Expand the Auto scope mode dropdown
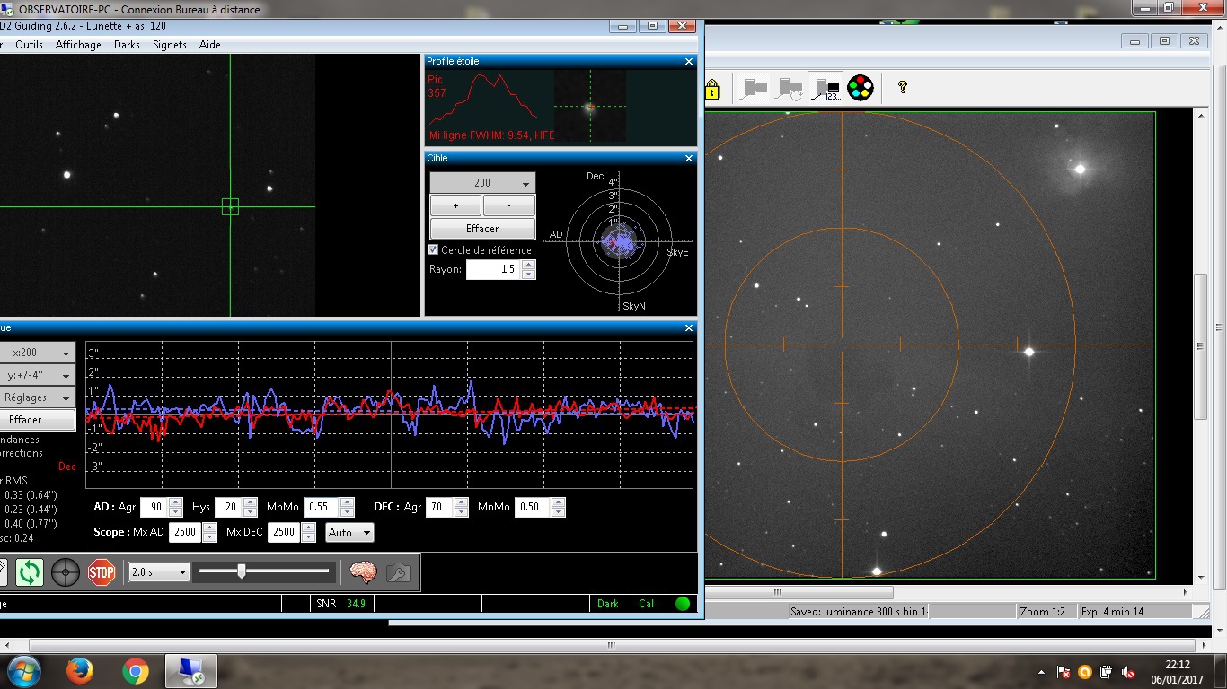1227x689 pixels. click(349, 532)
